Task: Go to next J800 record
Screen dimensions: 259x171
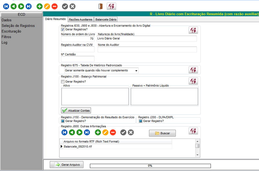Action: pos(79,132)
